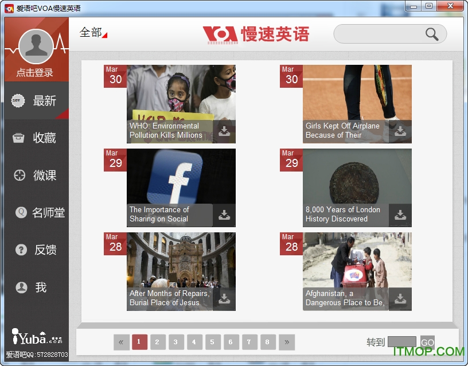This screenshot has height=366, width=468.
Task: Go to page 7
Action: [249, 342]
